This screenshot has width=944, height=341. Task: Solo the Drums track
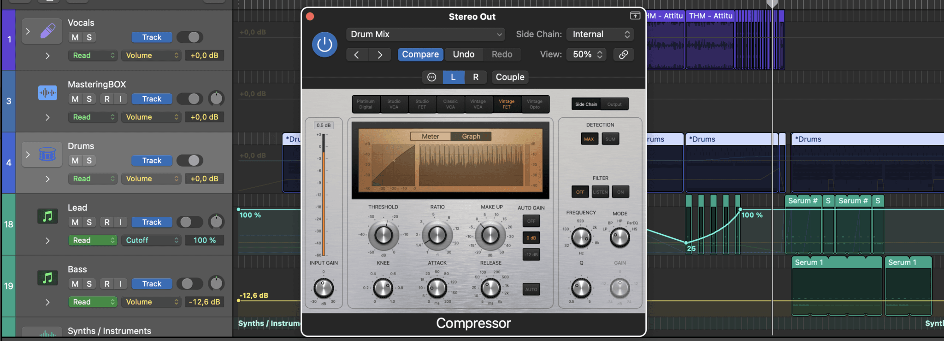89,161
